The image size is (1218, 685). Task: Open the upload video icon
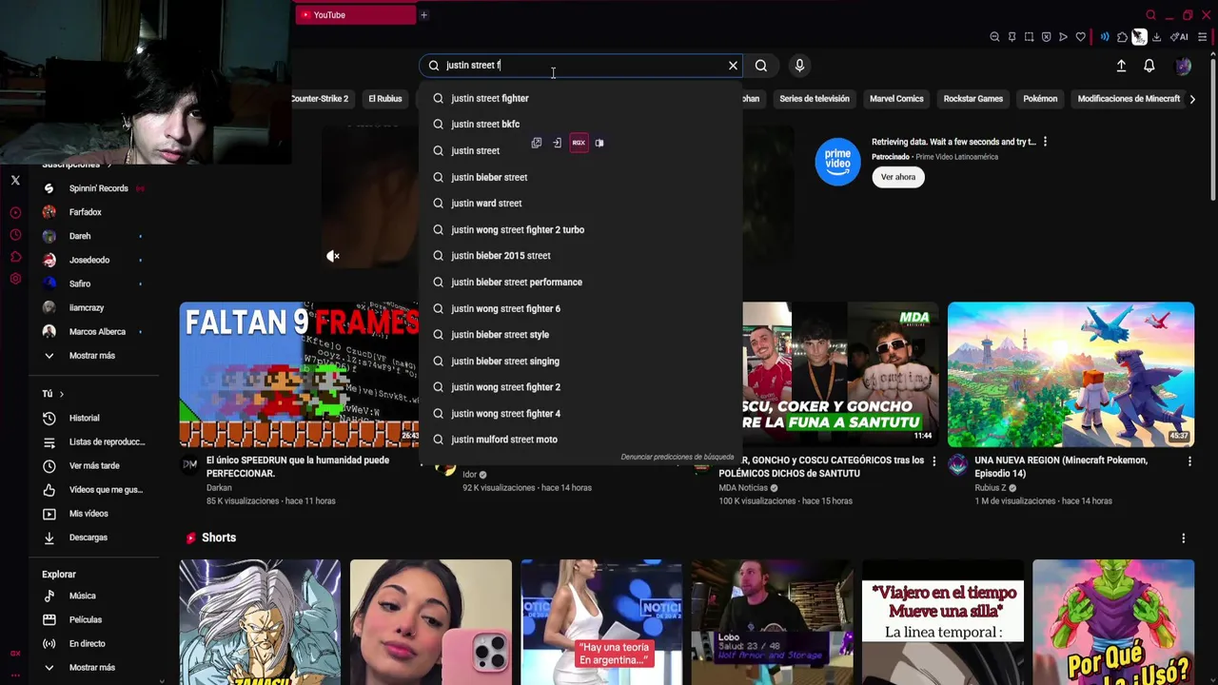(x=1121, y=66)
